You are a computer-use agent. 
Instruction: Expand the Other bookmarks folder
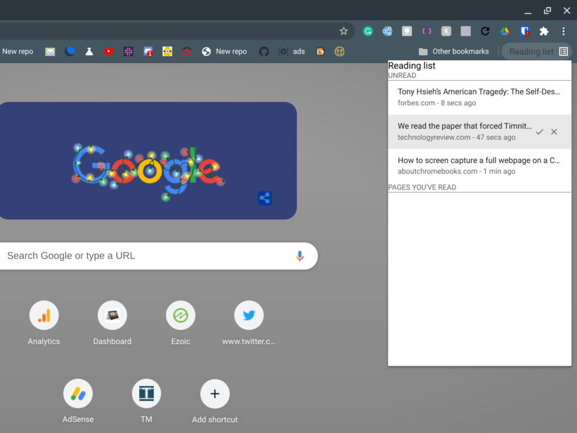tap(454, 51)
